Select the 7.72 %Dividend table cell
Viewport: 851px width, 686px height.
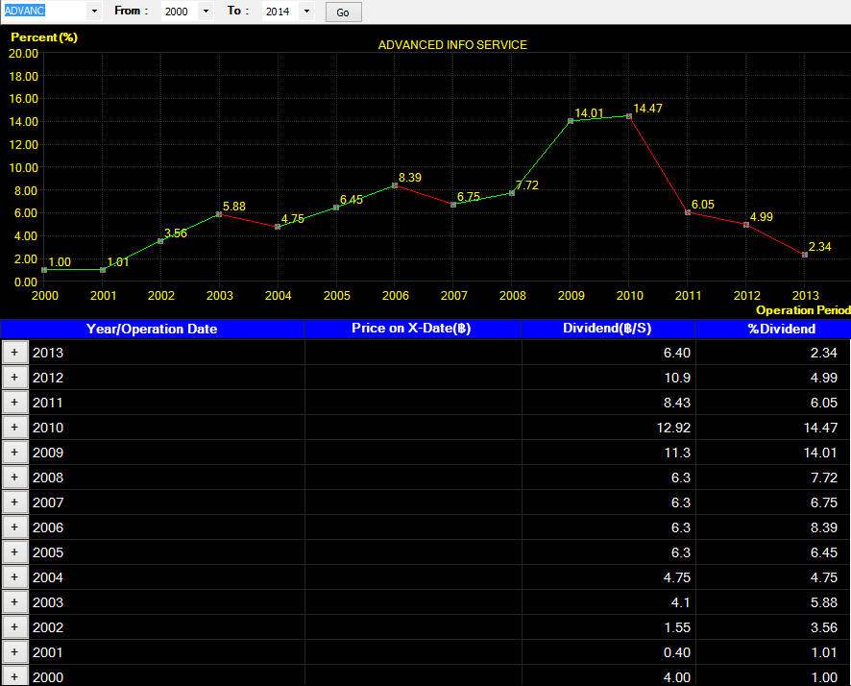pyautogui.click(x=773, y=478)
